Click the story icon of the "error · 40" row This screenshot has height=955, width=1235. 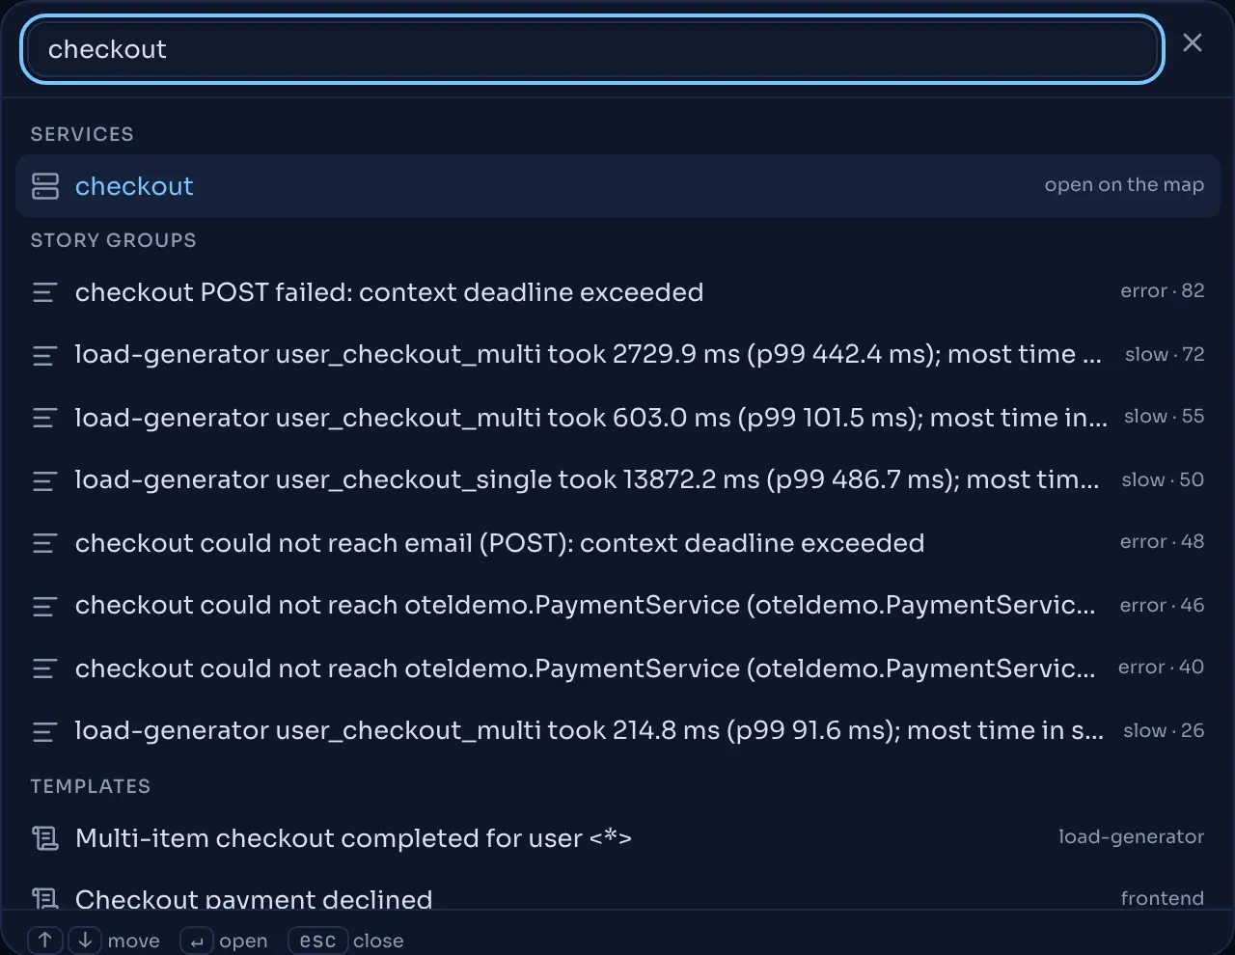click(45, 668)
